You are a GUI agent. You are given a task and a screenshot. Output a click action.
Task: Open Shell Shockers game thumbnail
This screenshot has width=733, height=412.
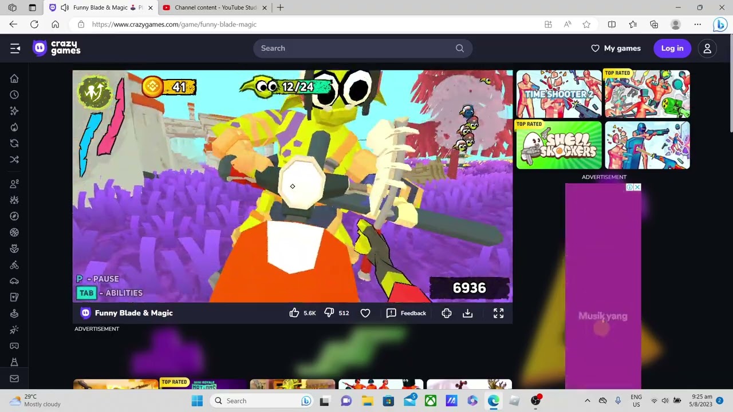pyautogui.click(x=559, y=145)
